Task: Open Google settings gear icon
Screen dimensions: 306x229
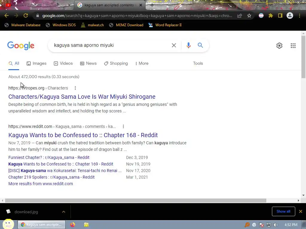Action: [x=279, y=46]
